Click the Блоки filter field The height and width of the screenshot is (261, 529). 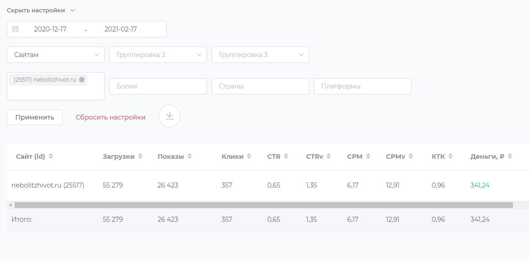(158, 86)
